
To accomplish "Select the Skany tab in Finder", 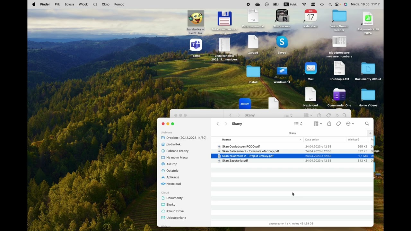I will click(292, 133).
